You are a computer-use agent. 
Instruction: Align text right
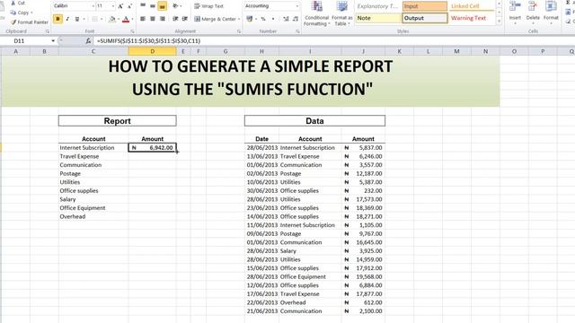162,19
